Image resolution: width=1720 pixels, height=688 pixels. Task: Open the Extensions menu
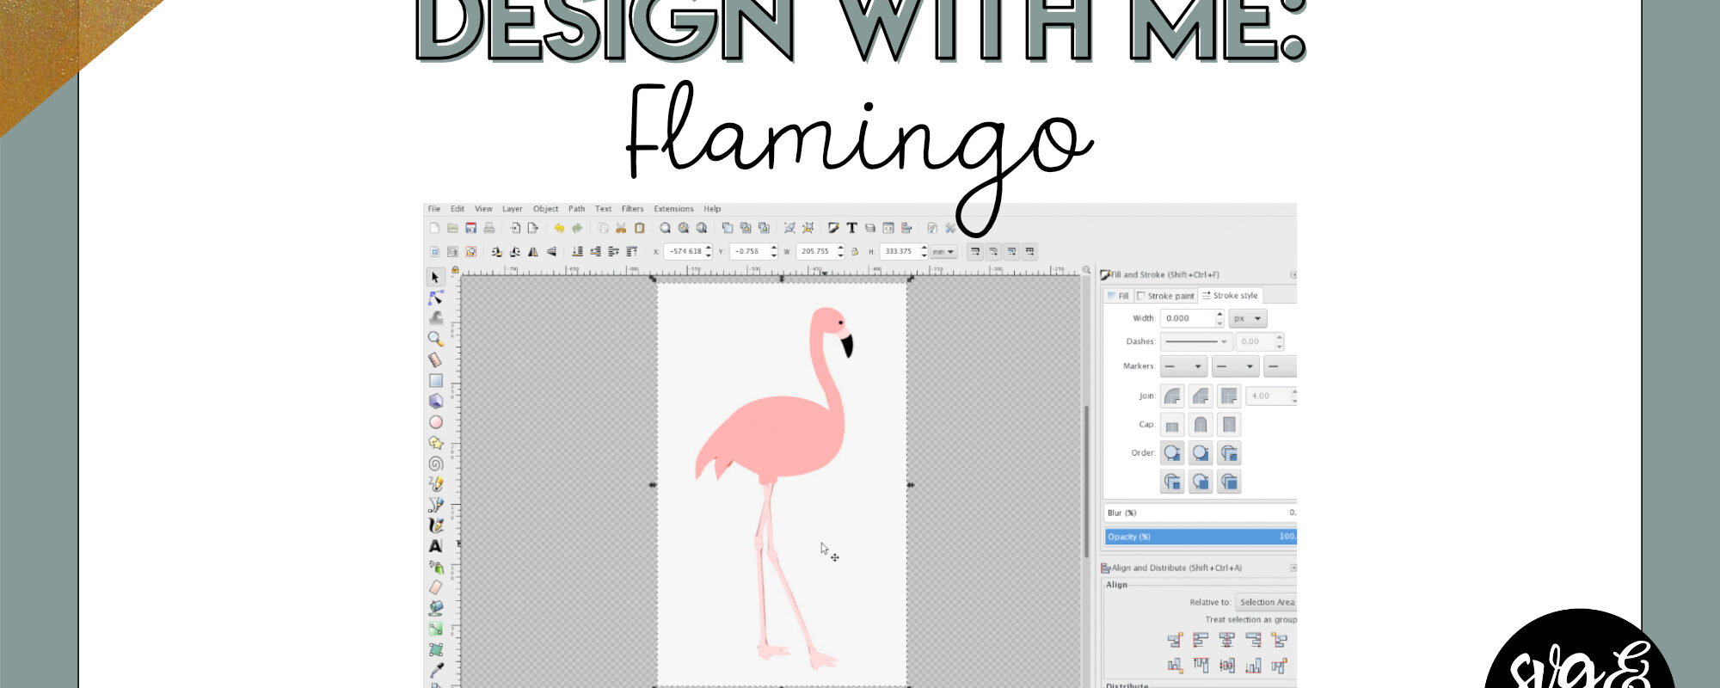click(673, 209)
